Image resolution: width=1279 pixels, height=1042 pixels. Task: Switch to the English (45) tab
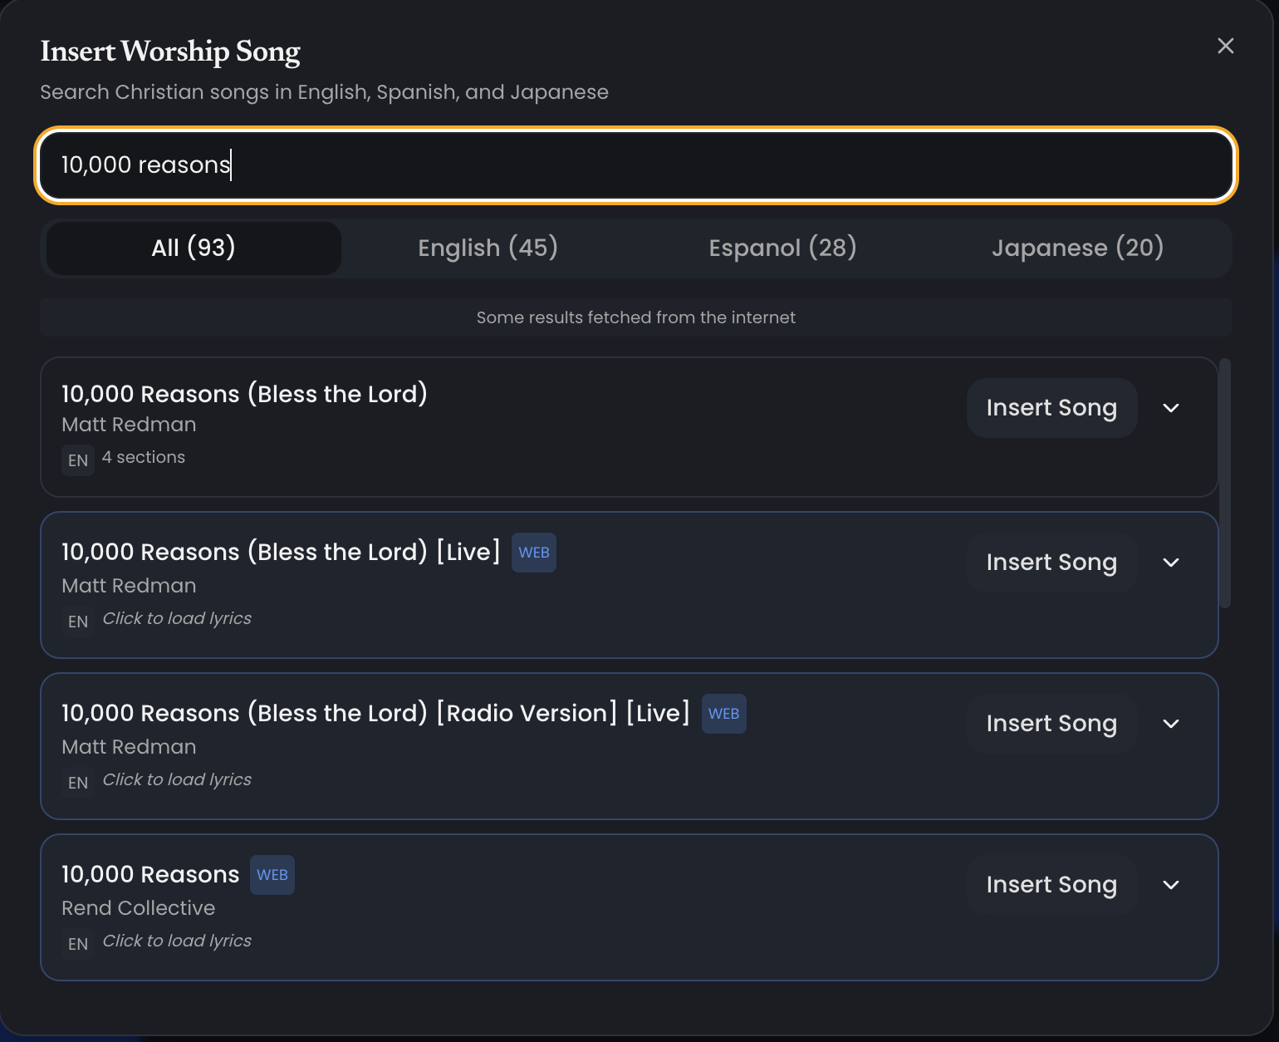click(488, 248)
